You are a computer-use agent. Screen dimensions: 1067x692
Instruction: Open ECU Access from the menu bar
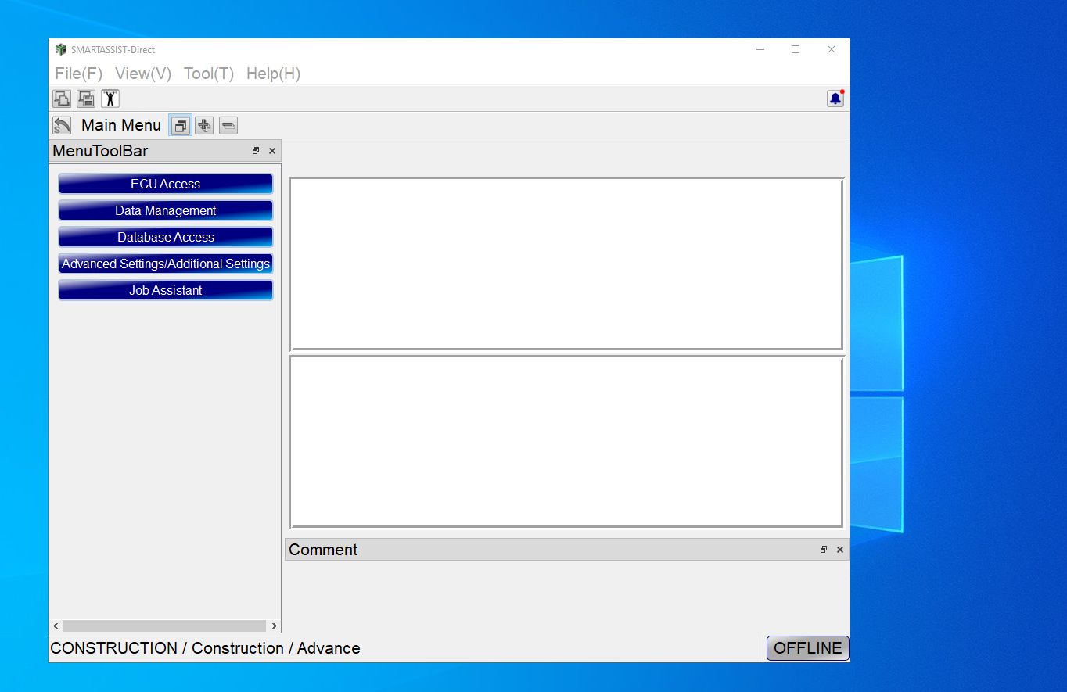[165, 184]
